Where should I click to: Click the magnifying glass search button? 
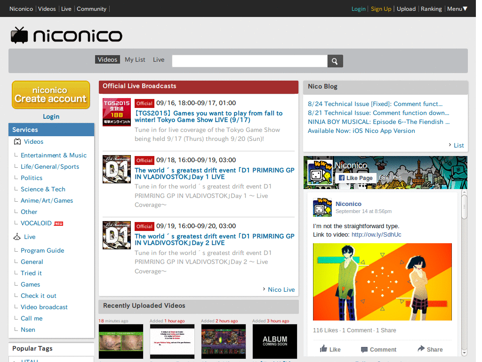coord(335,61)
